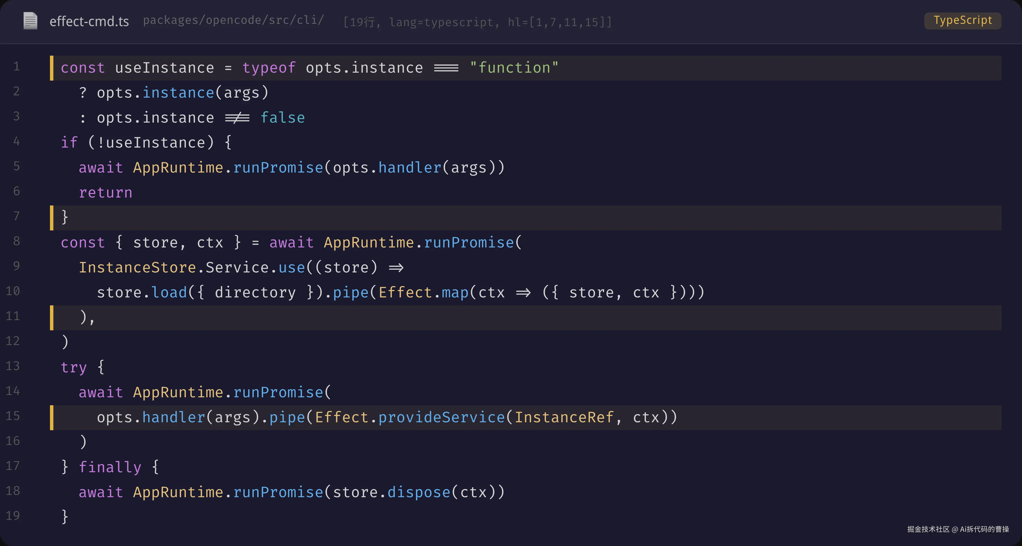Click line number 7 in the gutter
Viewport: 1022px width, 546px height.
click(16, 216)
